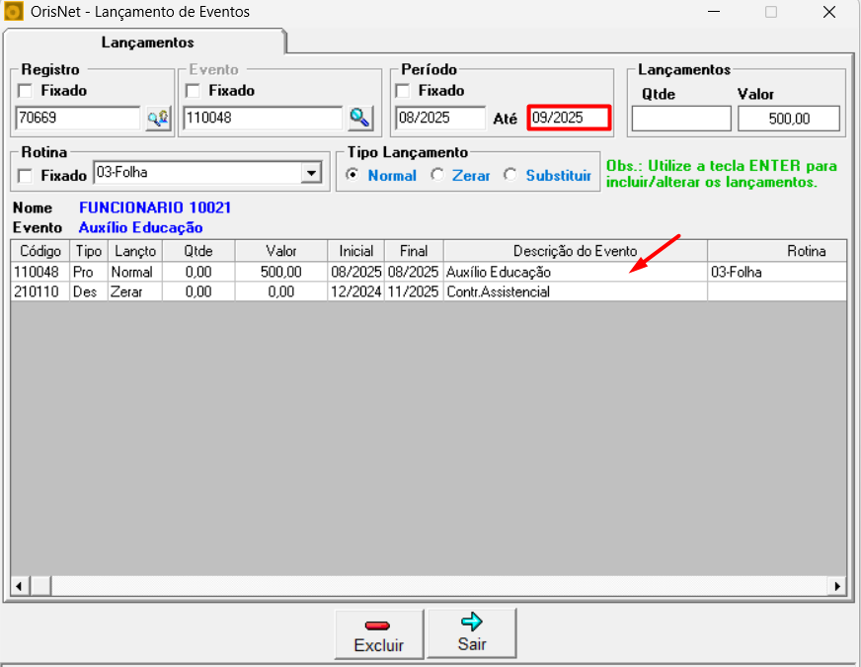Enable the Fixado checkbox under Registro
This screenshot has width=861, height=667.
26,91
